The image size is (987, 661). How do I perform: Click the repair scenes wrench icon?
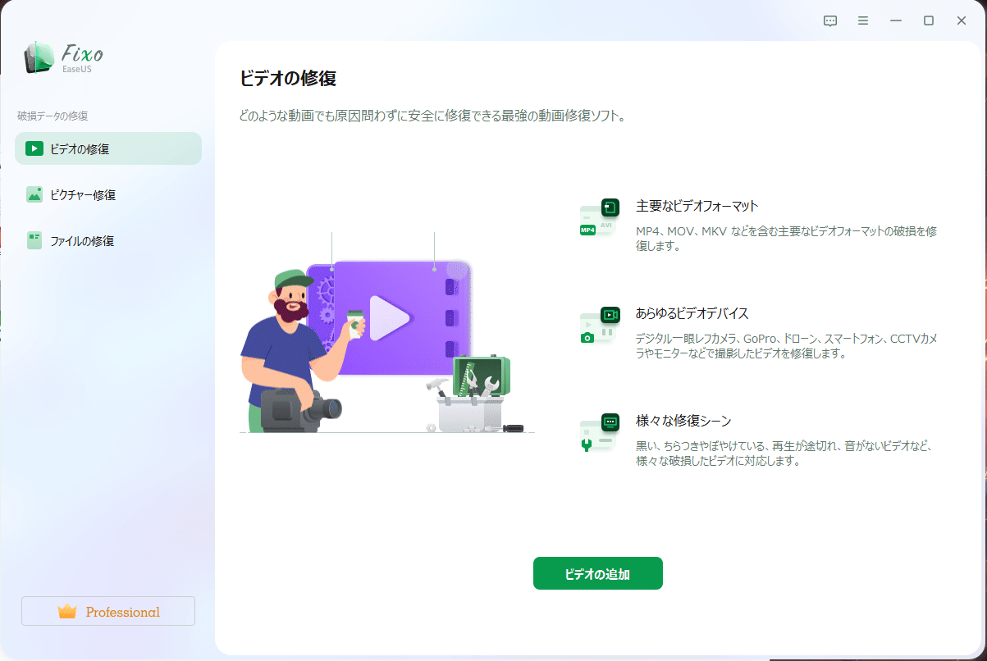tap(599, 433)
